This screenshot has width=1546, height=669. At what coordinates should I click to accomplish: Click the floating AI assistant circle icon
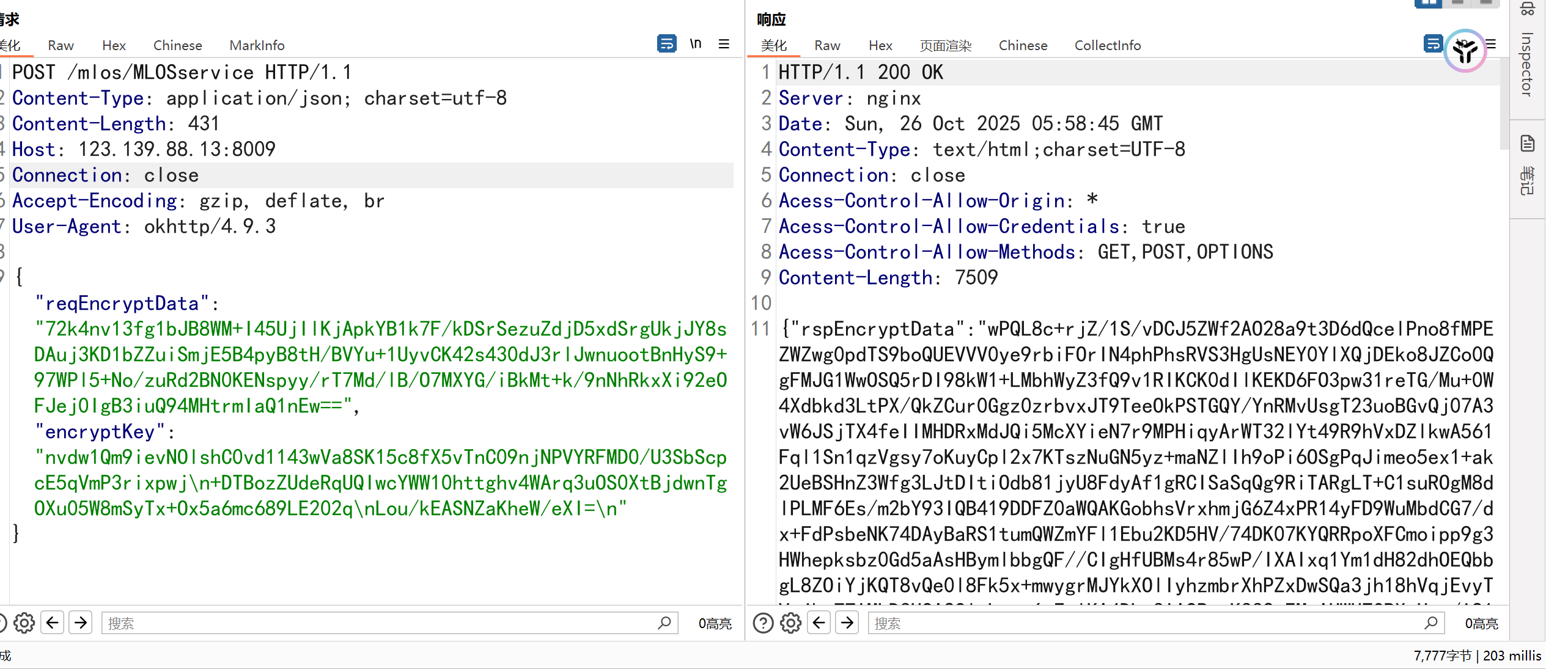click(x=1465, y=51)
